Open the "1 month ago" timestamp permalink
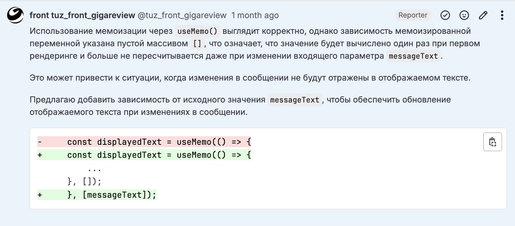This screenshot has height=226, width=515. tap(255, 15)
